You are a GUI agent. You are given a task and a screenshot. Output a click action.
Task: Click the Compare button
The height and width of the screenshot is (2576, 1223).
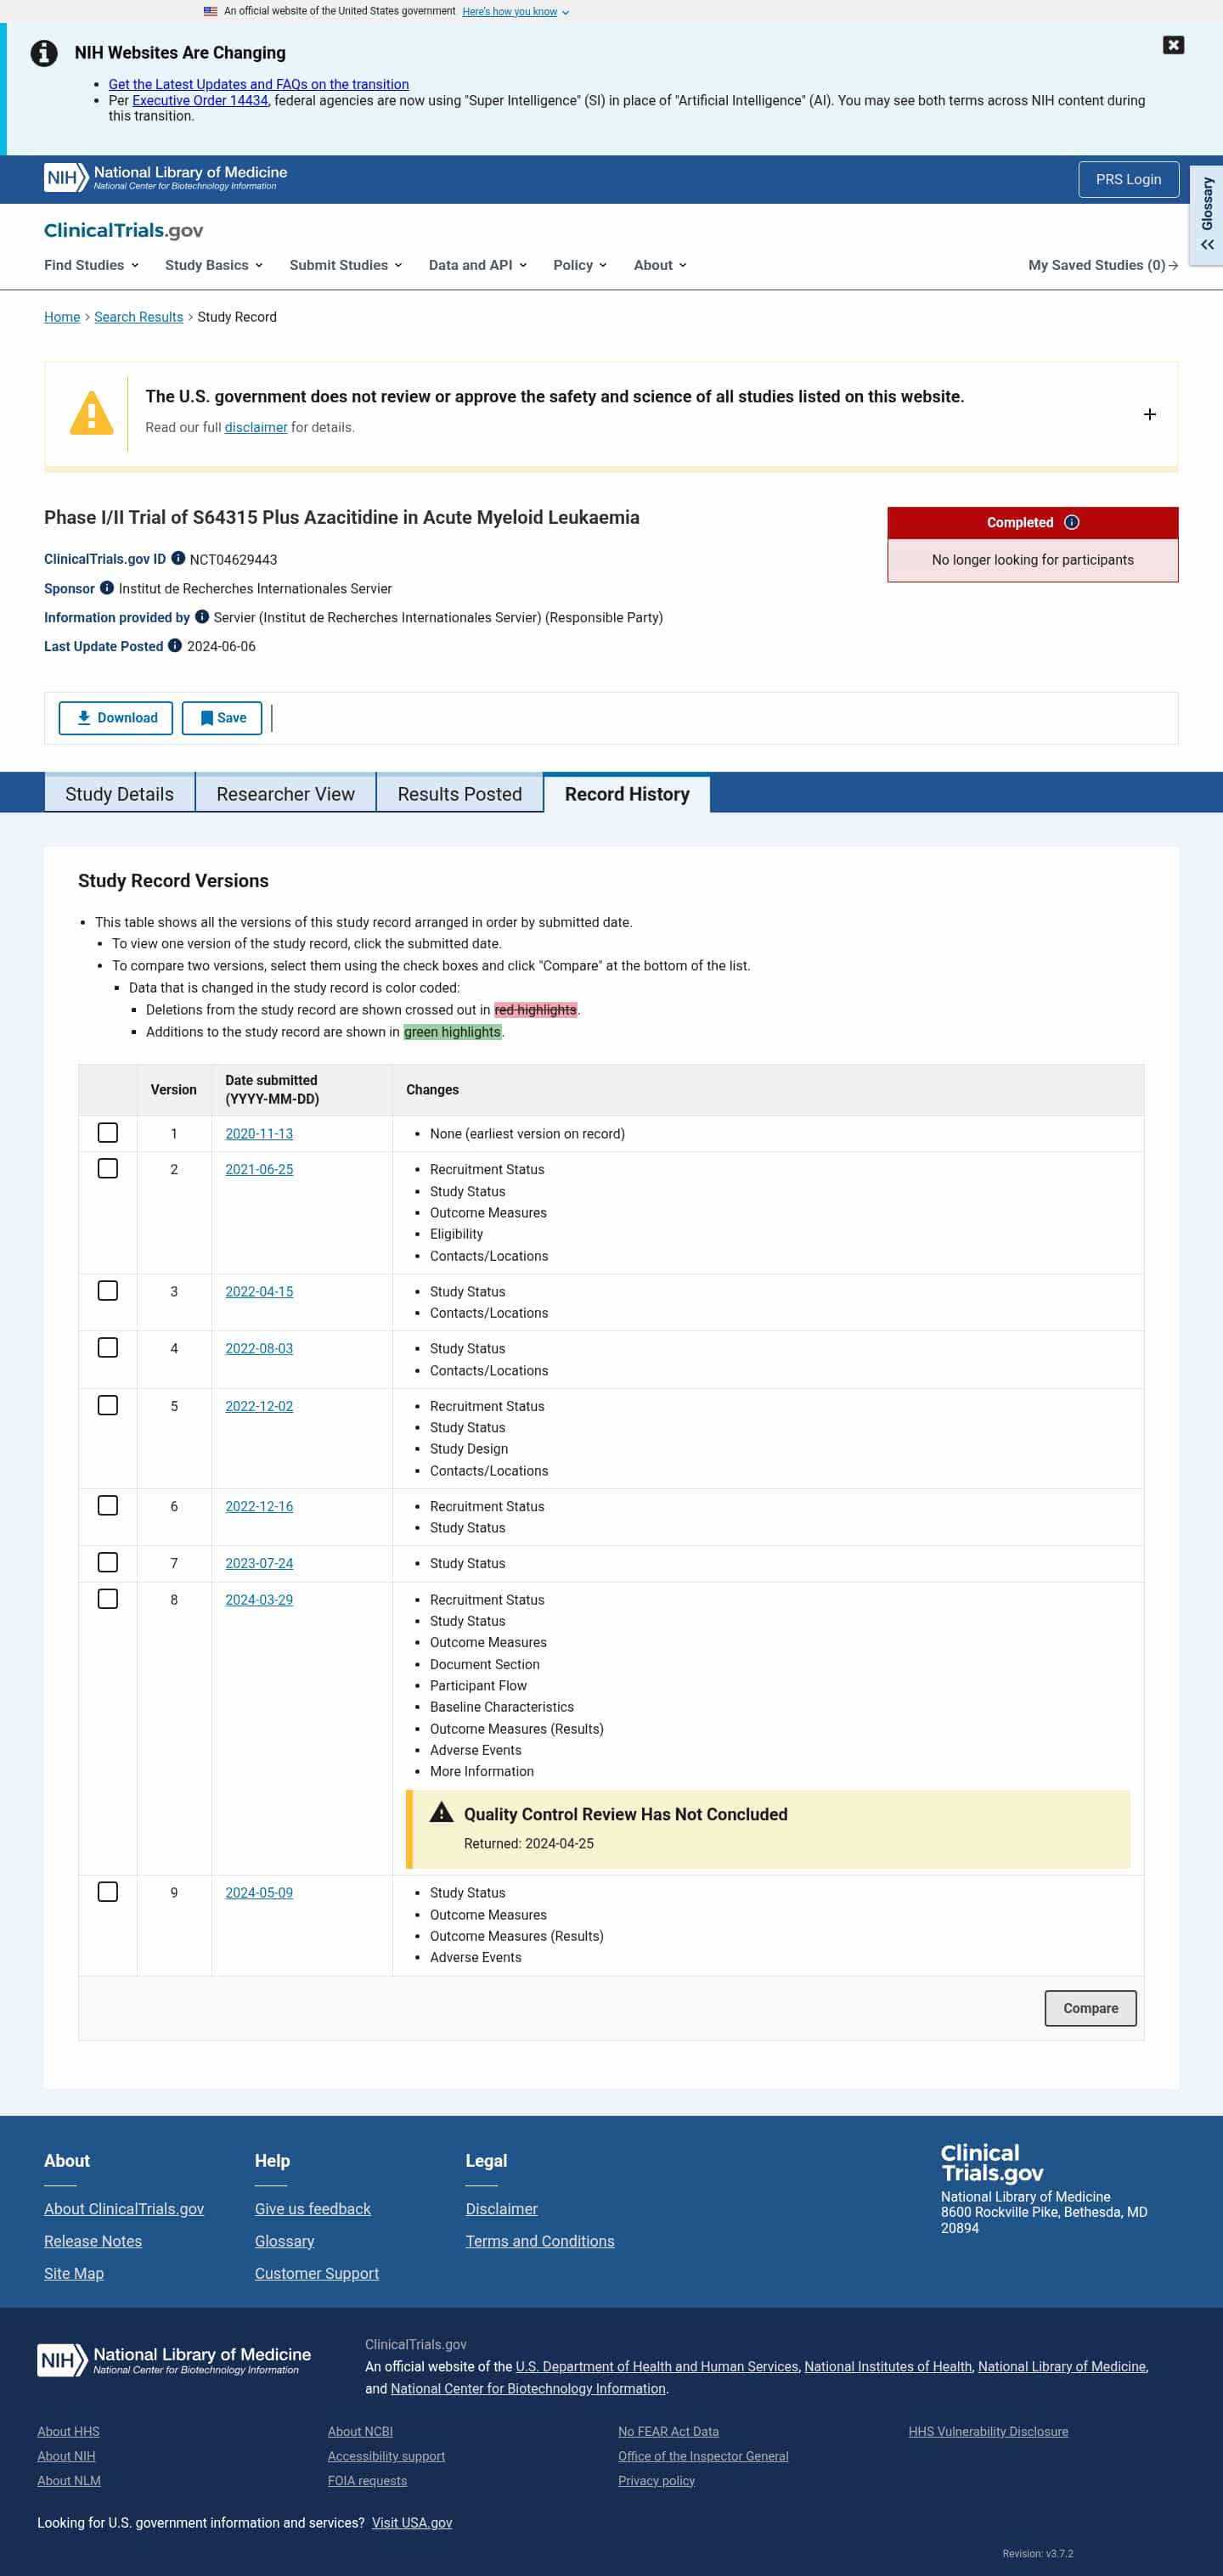click(1090, 2007)
